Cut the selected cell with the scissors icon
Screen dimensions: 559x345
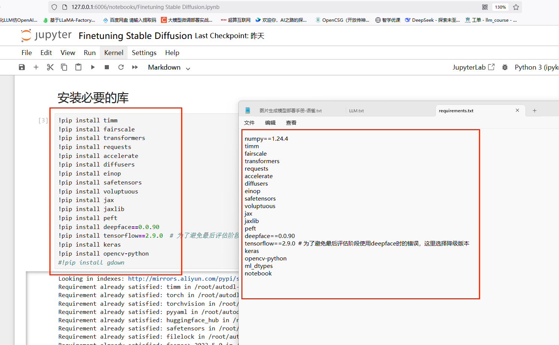click(50, 67)
